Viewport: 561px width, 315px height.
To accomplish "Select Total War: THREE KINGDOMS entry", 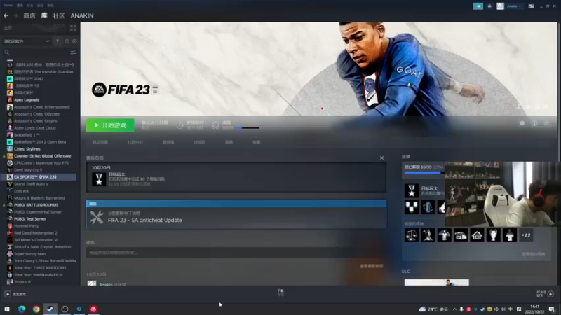I will (39, 268).
